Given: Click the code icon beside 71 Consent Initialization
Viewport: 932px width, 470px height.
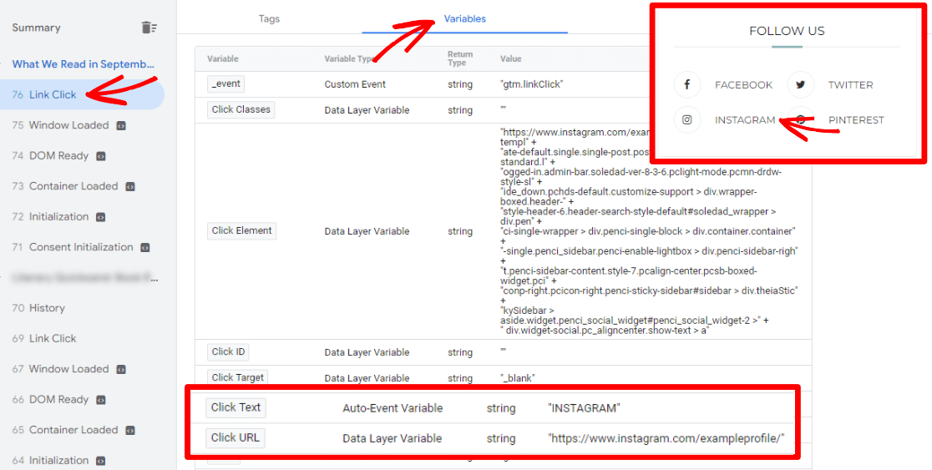Looking at the screenshot, I should click(x=145, y=247).
